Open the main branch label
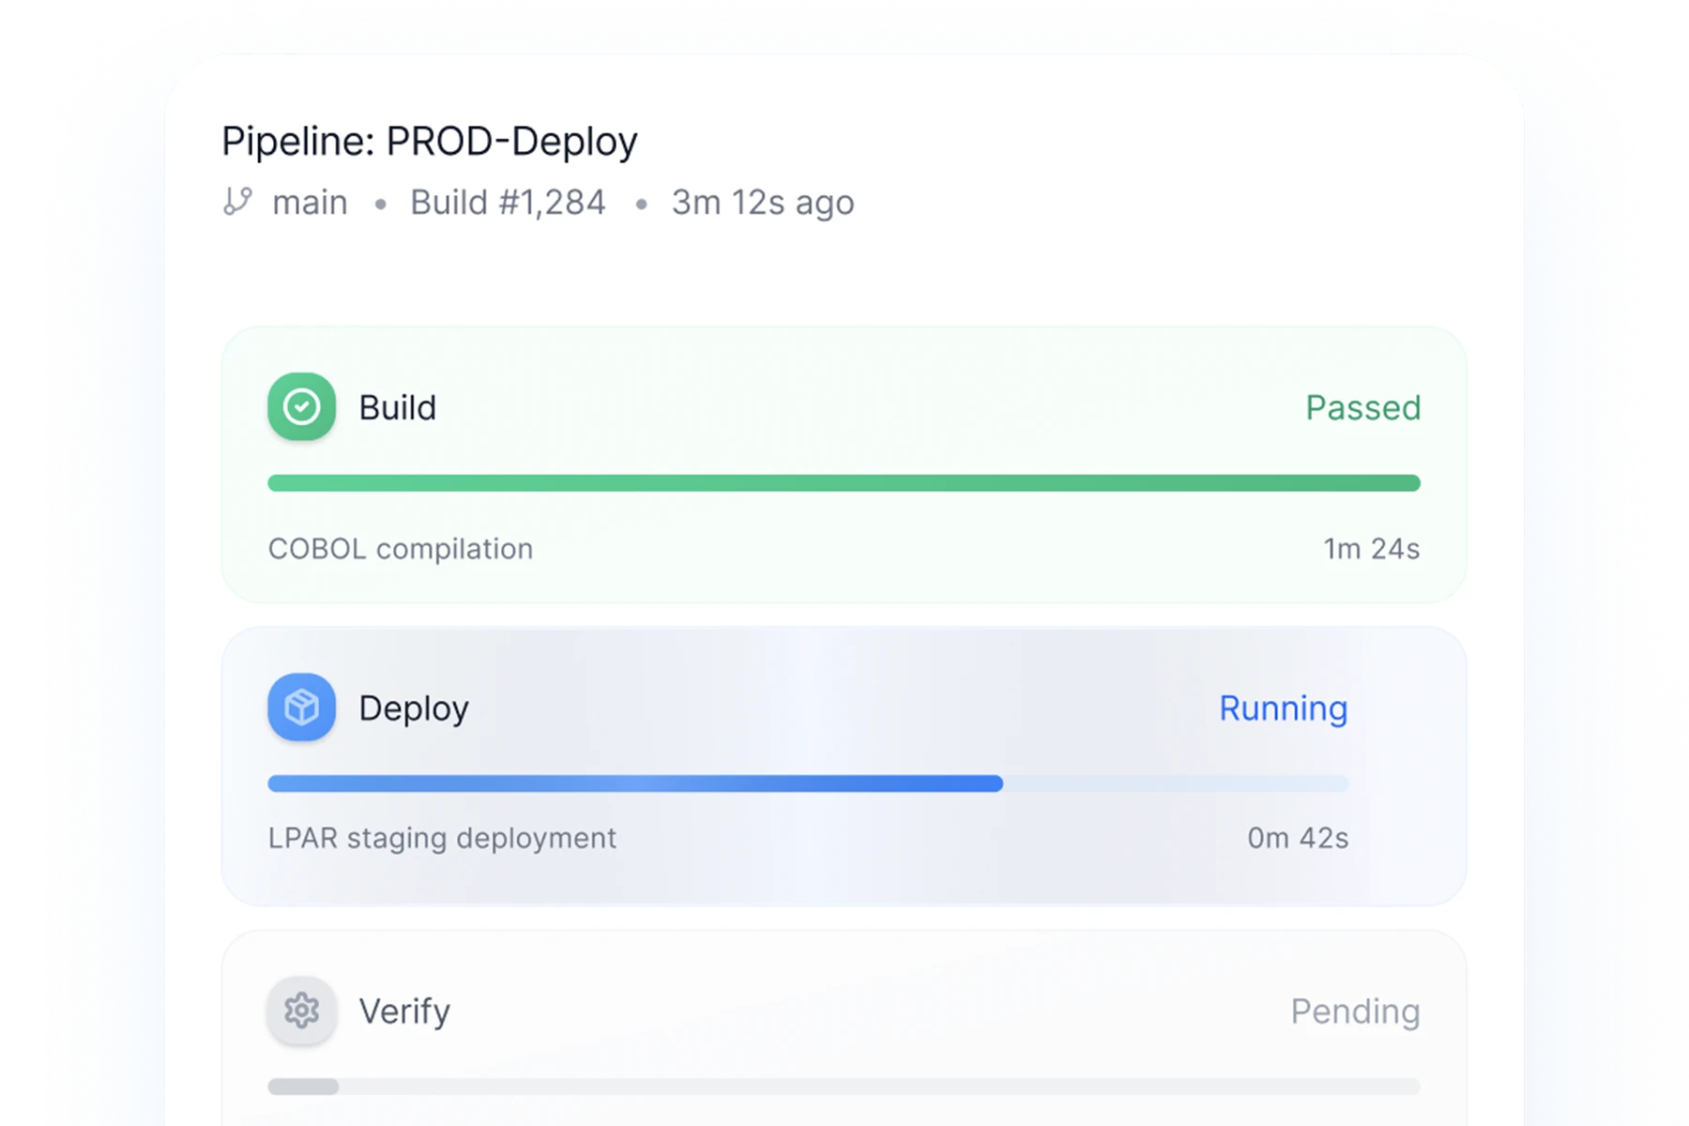Screen dimensions: 1689x1126 click(310, 203)
